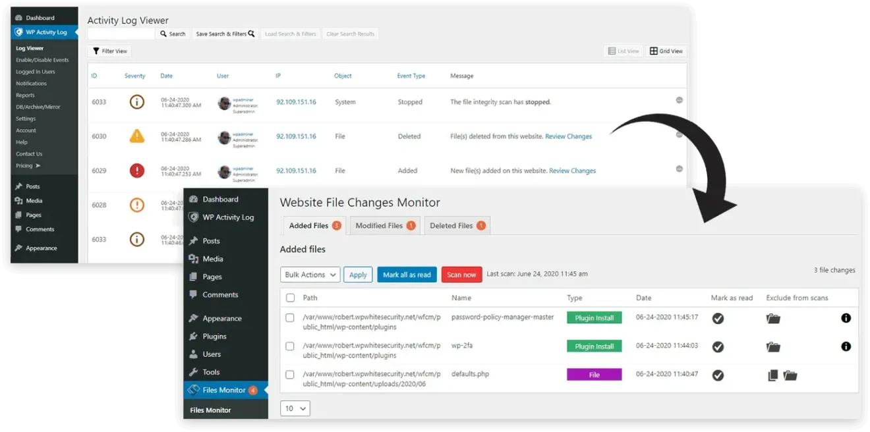870x432 pixels.
Task: Open Enable/Disable Events submenu item
Action: tap(42, 60)
